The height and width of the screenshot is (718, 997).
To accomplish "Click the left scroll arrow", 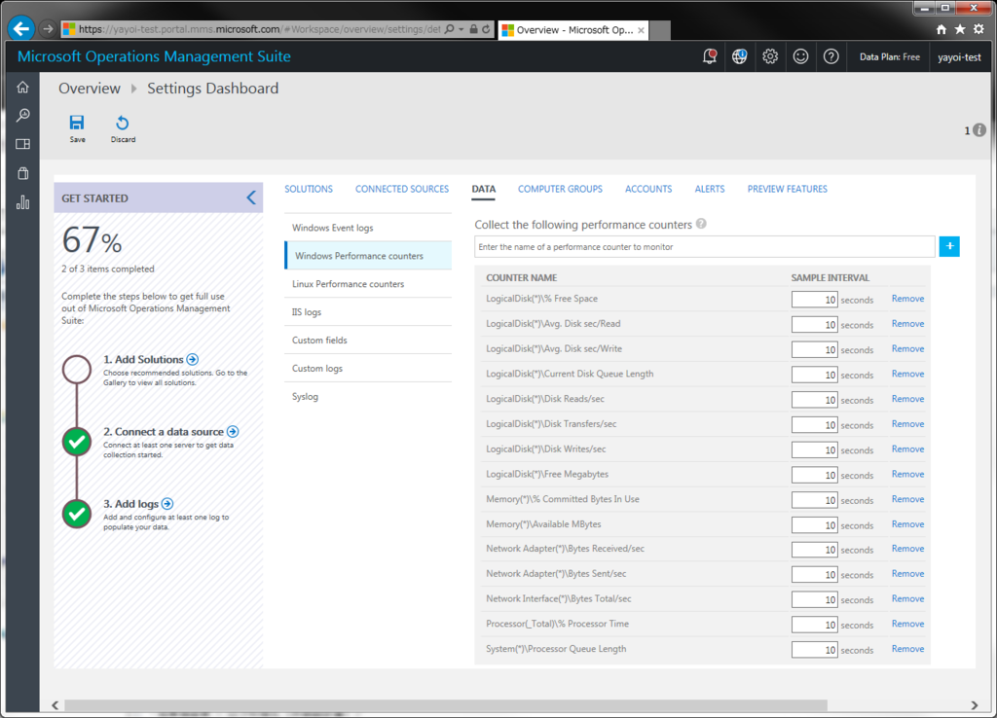I will (x=55, y=705).
